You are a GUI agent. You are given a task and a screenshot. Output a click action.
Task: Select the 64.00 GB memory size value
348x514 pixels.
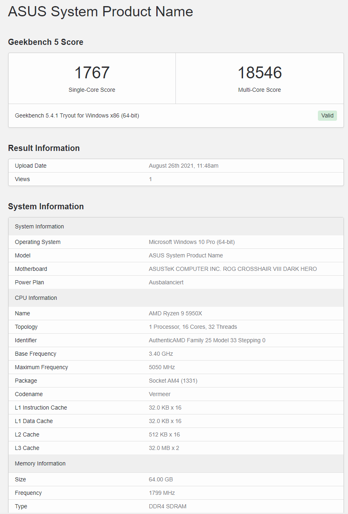point(161,479)
